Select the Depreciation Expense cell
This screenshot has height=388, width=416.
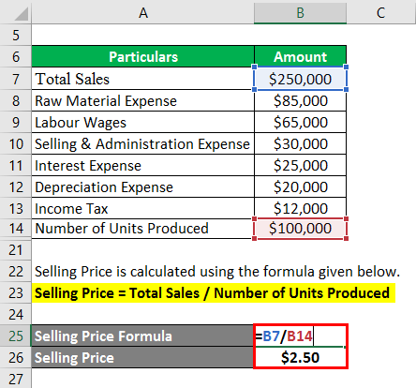143,187
